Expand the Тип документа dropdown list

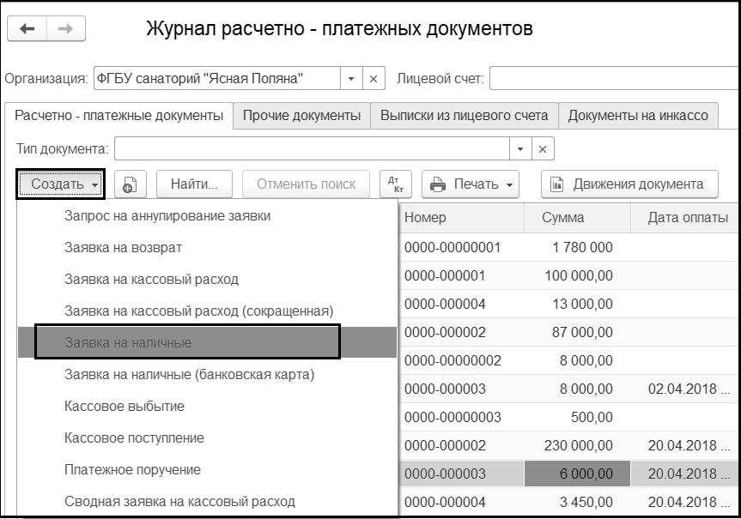(520, 149)
